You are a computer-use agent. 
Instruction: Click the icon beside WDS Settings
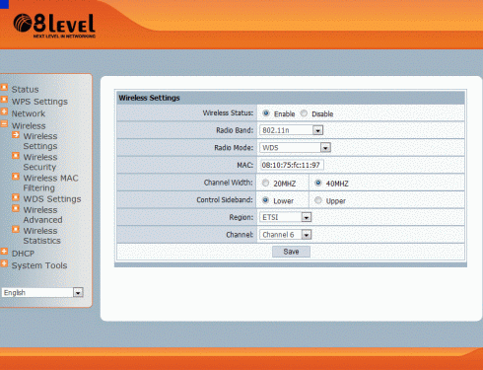[16, 197]
